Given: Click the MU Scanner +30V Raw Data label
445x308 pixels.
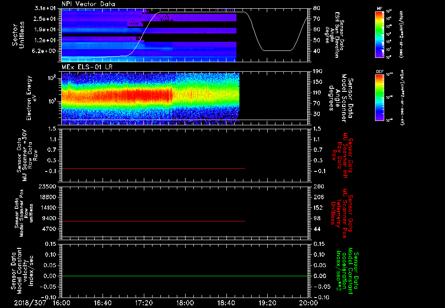Looking at the screenshot, I should (27, 155).
